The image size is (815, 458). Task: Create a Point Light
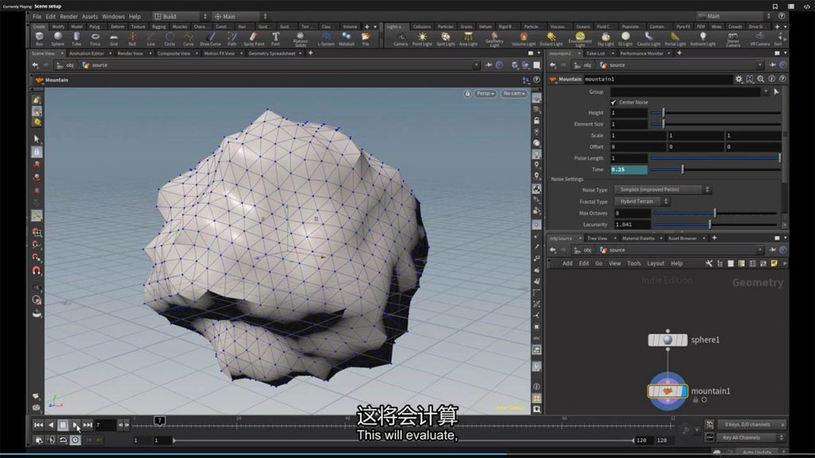coord(422,38)
